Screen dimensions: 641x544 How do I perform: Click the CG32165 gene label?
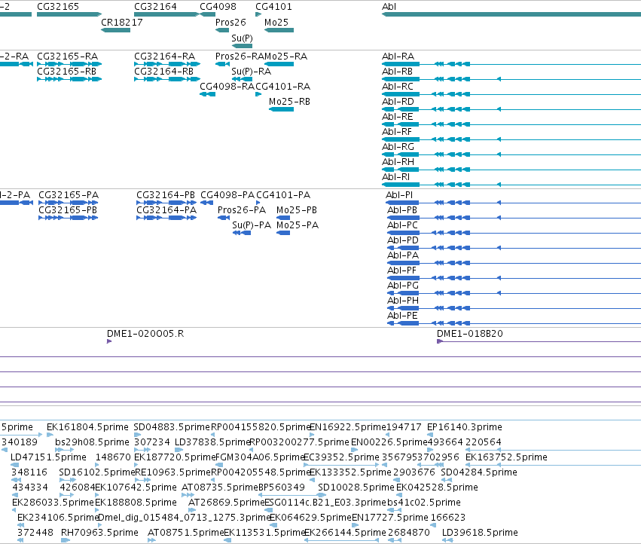click(x=58, y=7)
